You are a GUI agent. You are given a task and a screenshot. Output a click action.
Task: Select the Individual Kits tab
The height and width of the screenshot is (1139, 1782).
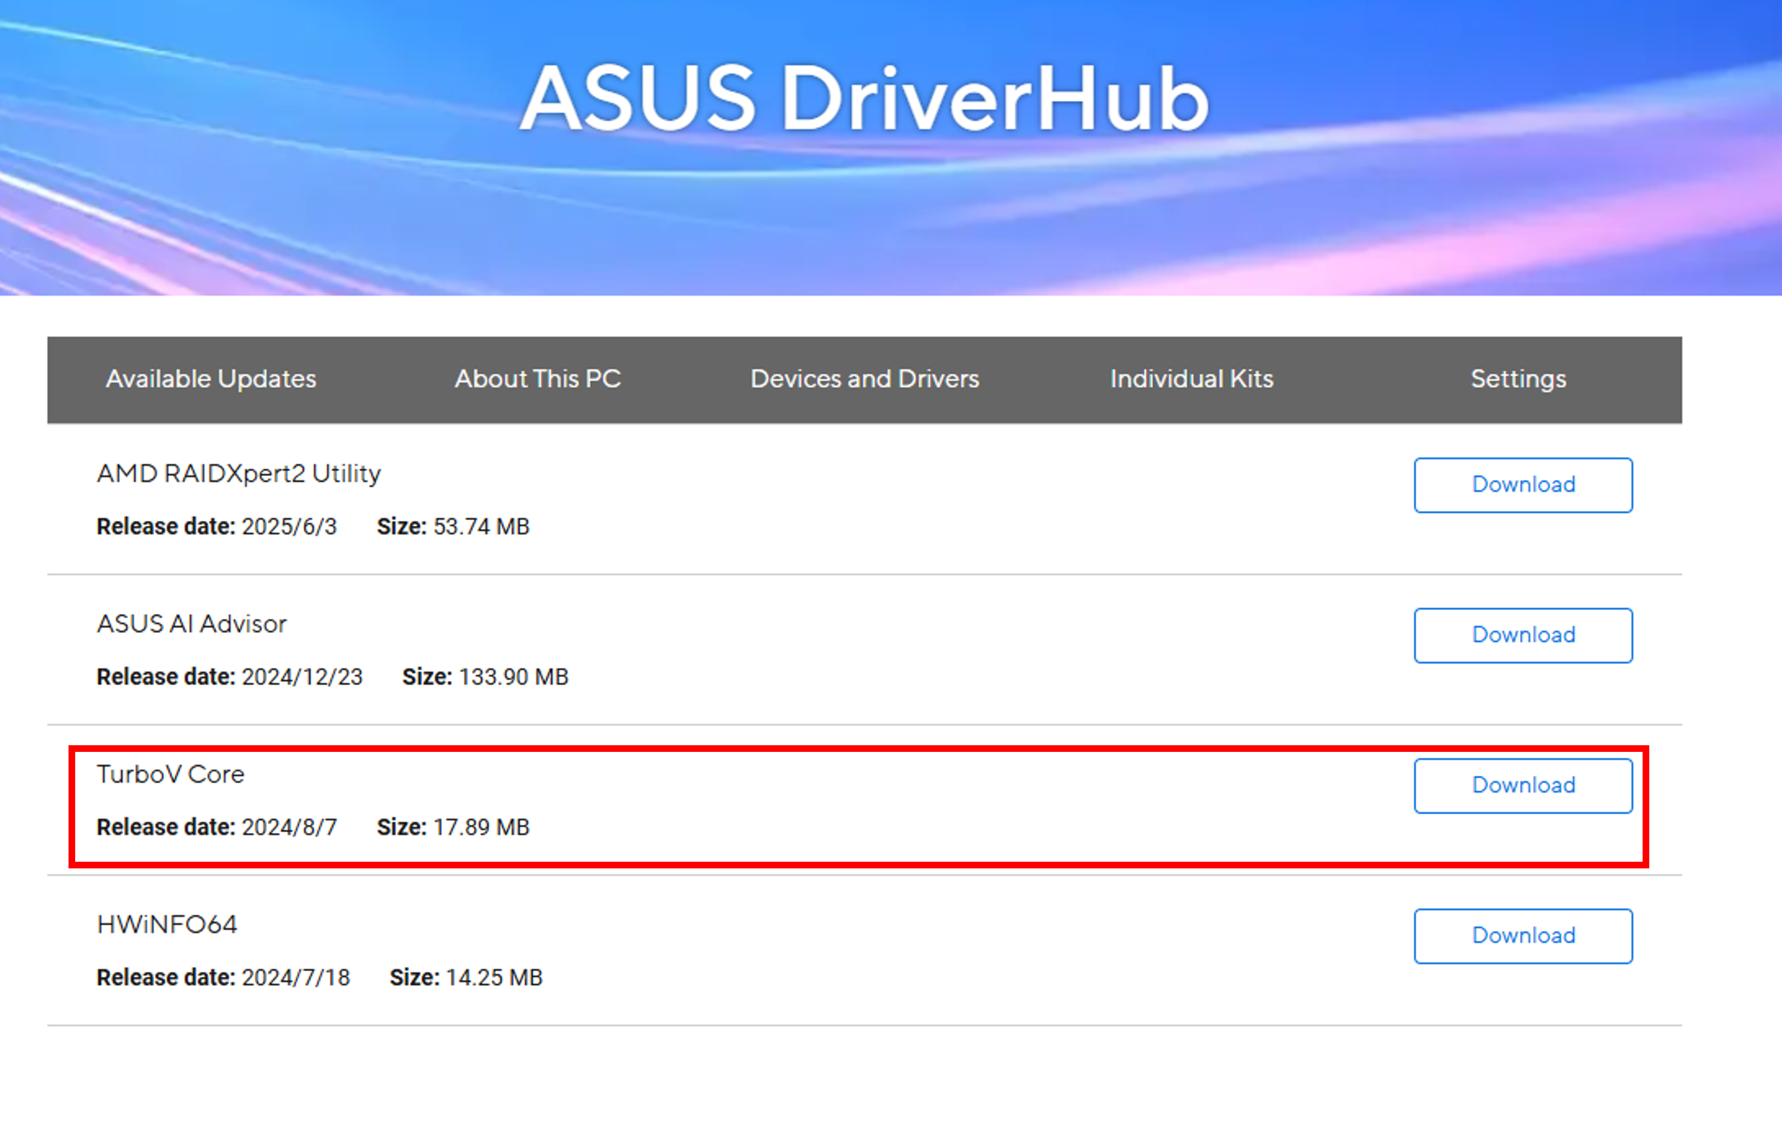point(1192,380)
